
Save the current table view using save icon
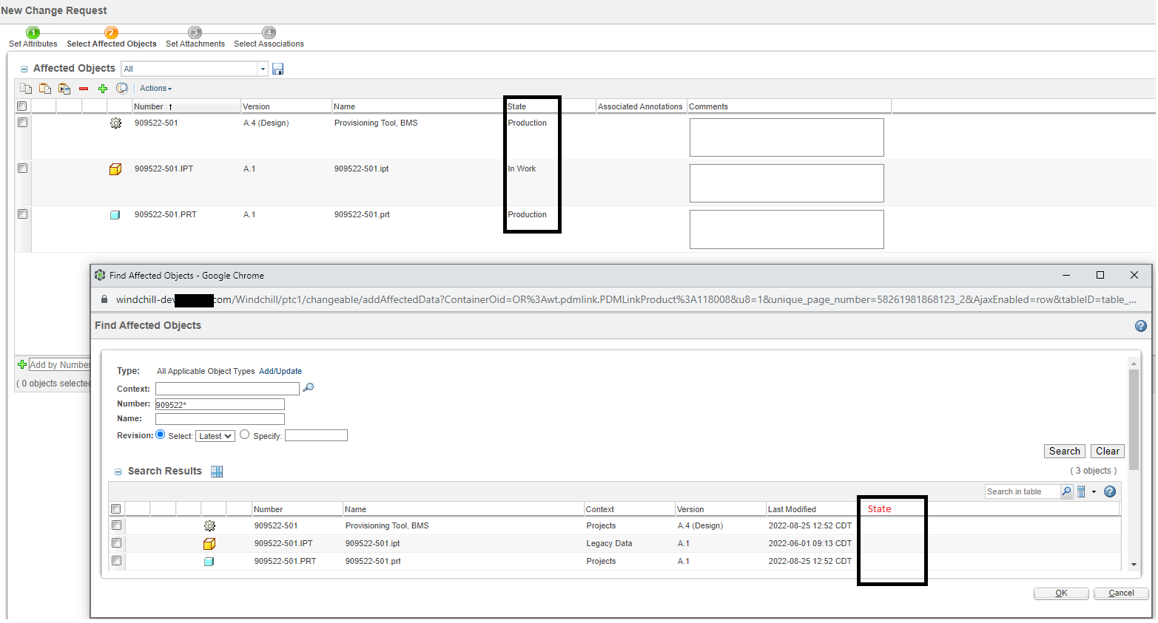[x=277, y=68]
